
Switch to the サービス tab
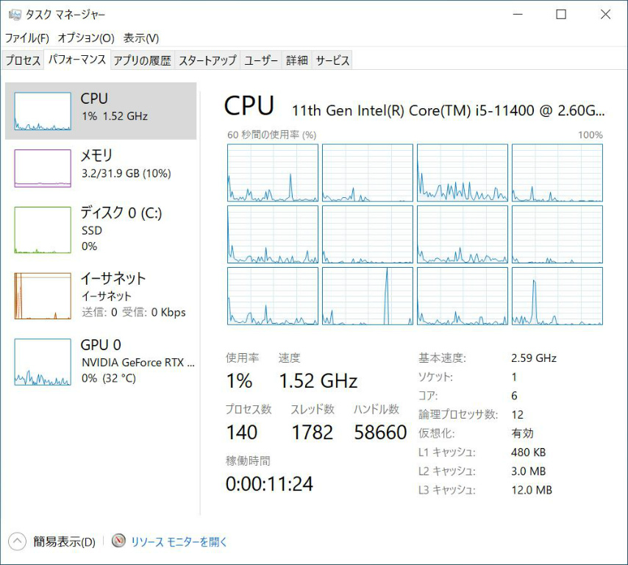(x=332, y=60)
